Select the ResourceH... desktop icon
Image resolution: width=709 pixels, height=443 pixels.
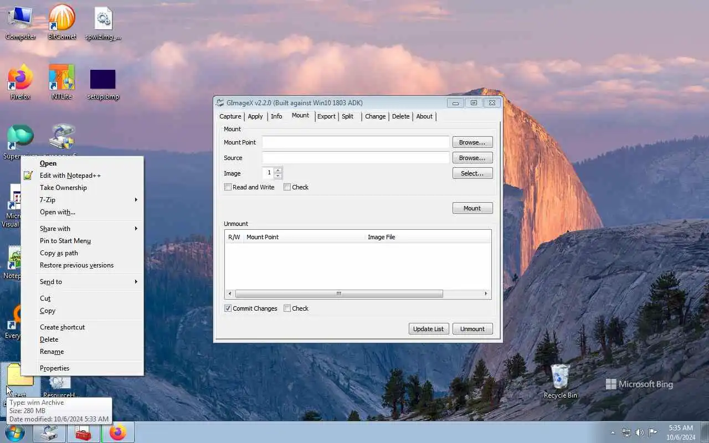pyautogui.click(x=61, y=386)
